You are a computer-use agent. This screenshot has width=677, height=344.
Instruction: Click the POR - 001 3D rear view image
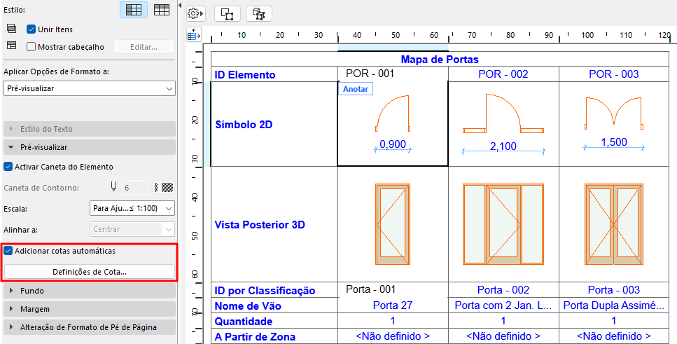click(393, 224)
